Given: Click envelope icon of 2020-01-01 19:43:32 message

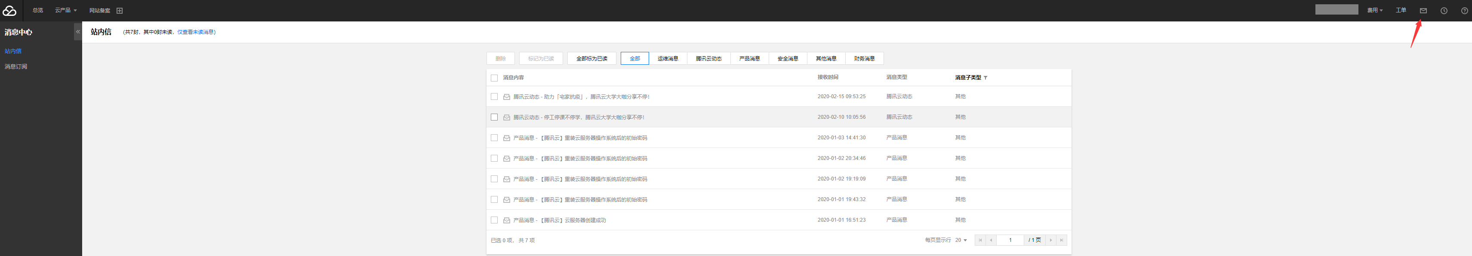Looking at the screenshot, I should click(x=506, y=199).
